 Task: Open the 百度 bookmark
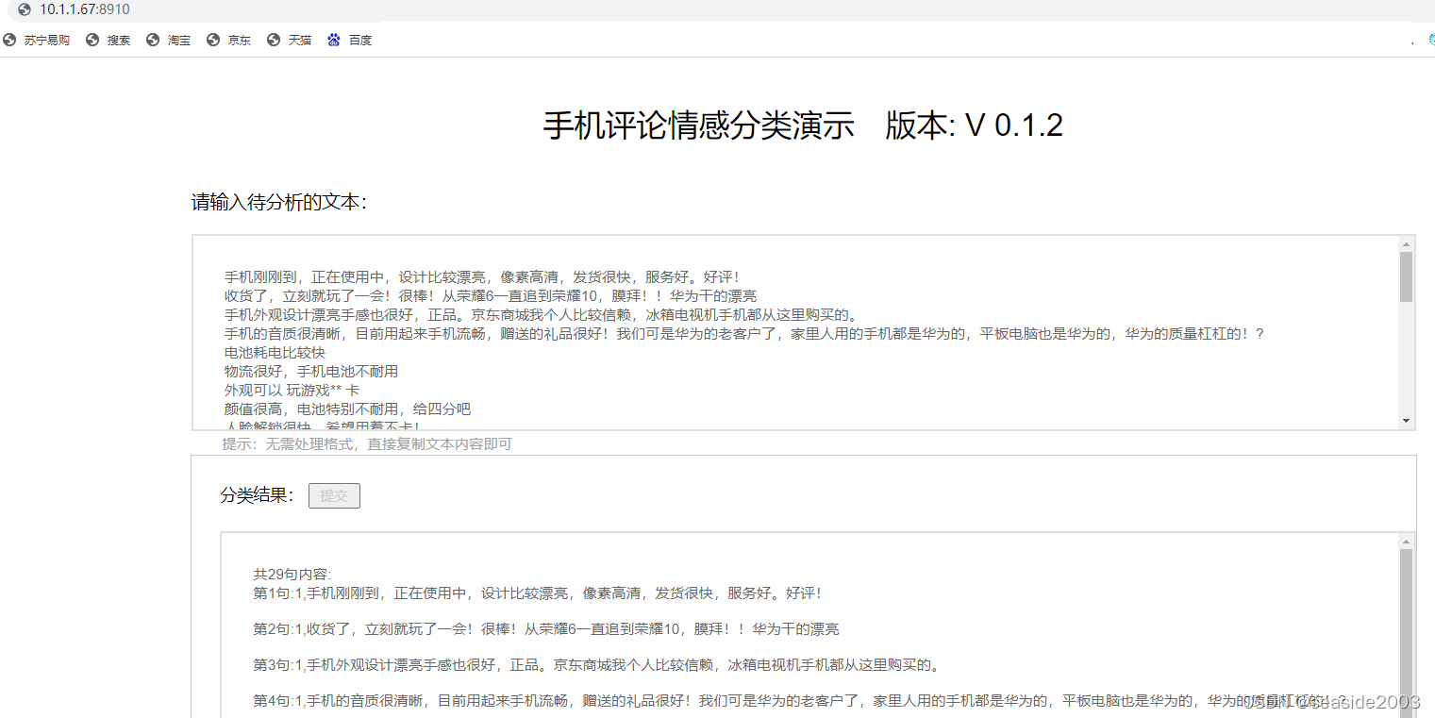tap(350, 41)
